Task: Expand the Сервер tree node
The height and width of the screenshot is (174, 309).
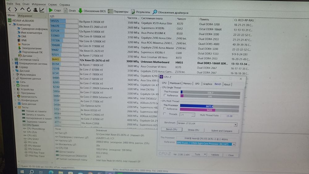Action: pyautogui.click(x=13, y=67)
